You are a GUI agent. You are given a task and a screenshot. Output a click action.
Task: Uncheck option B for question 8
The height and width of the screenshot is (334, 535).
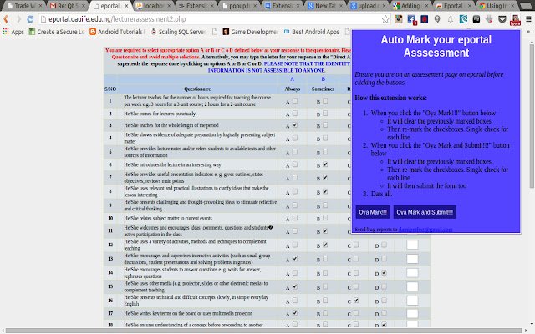point(325,191)
